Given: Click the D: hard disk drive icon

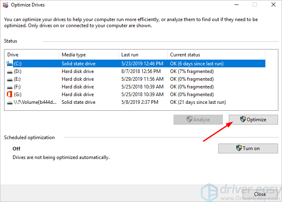Looking at the screenshot, I should click(10, 71).
